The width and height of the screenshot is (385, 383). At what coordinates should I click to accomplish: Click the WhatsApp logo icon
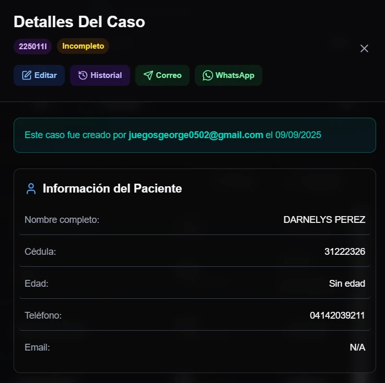208,75
